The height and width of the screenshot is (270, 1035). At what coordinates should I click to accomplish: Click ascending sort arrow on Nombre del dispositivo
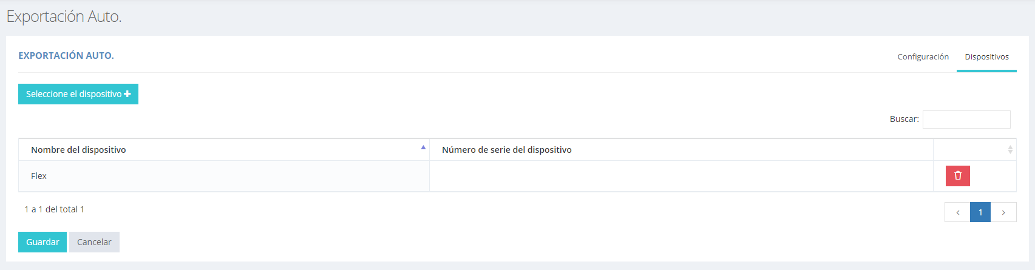(423, 147)
